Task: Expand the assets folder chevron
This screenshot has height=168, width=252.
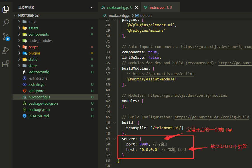Action: click(x=19, y=28)
